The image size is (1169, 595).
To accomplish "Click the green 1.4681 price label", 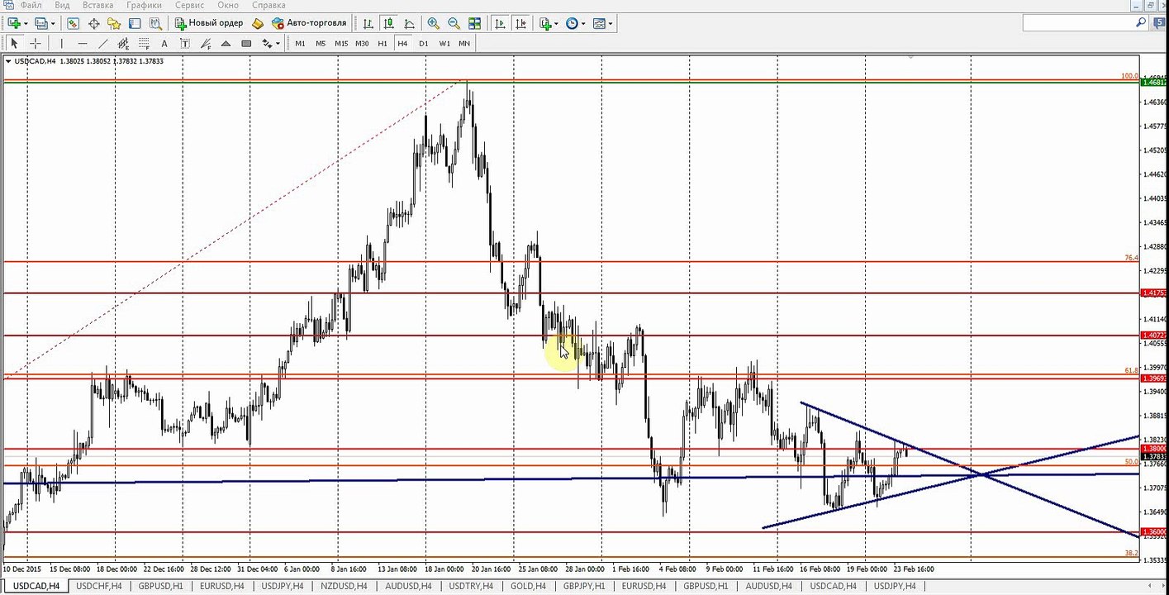I will click(x=1153, y=82).
